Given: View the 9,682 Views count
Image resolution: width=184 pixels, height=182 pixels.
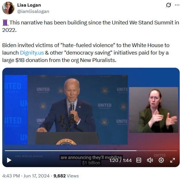Looking at the screenshot, I should click(66, 176).
